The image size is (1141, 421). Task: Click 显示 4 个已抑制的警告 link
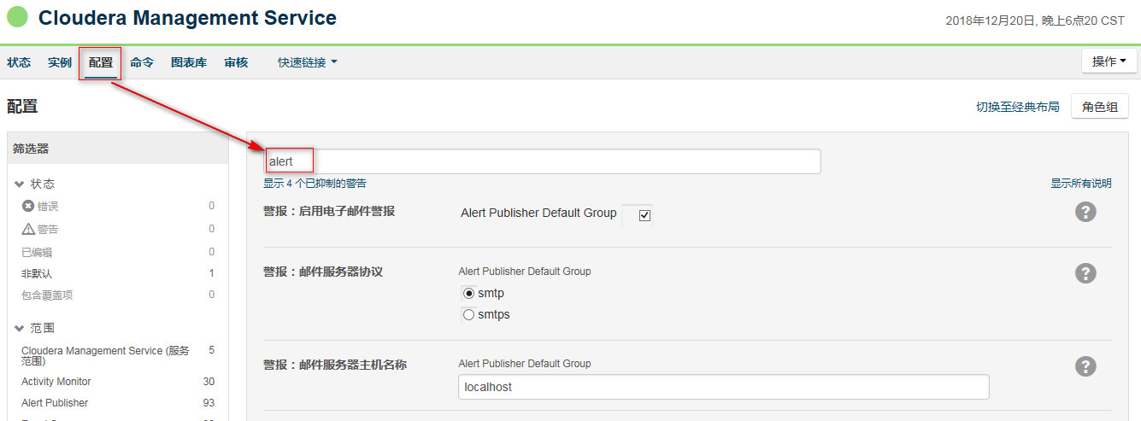click(x=315, y=184)
